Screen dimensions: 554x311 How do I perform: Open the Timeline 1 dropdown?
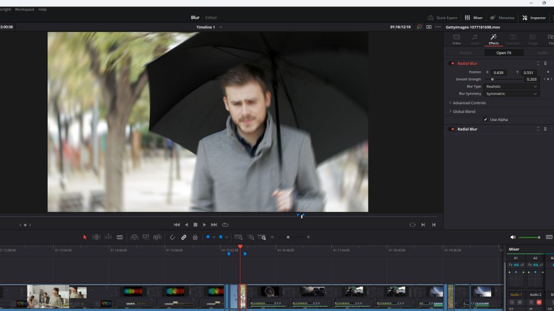[x=221, y=27]
